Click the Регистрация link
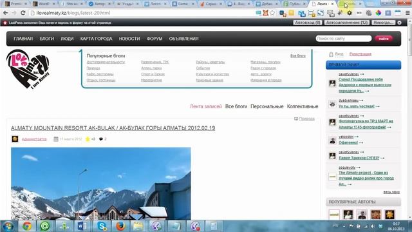412x232 pixels. [x=360, y=54]
